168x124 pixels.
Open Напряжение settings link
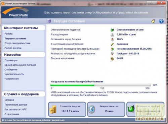[x=12, y=79]
